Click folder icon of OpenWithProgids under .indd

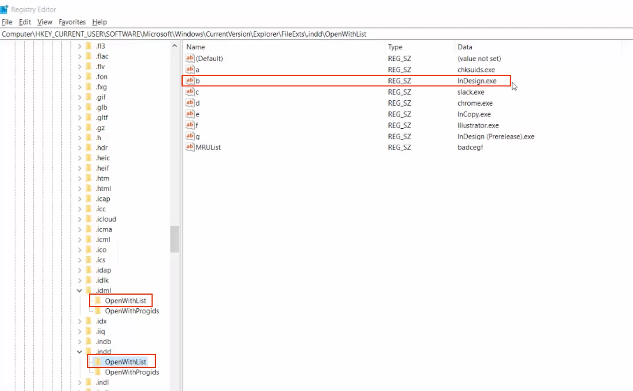pos(98,372)
